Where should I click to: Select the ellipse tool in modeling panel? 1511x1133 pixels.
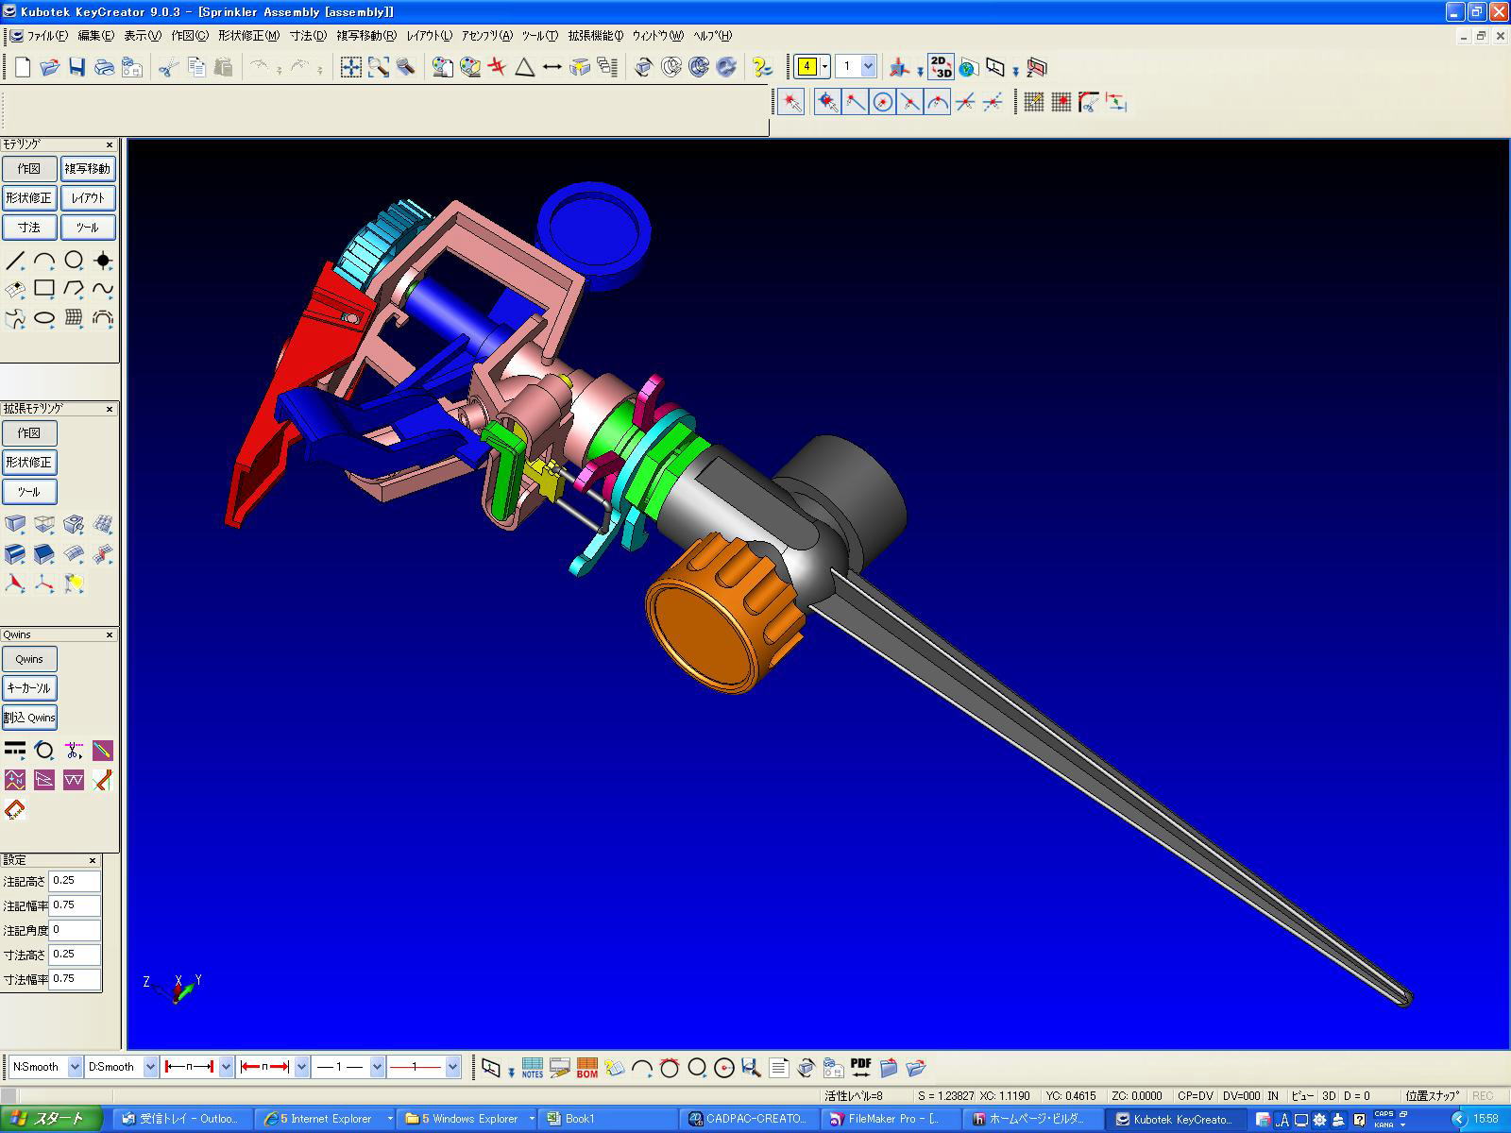pos(44,319)
